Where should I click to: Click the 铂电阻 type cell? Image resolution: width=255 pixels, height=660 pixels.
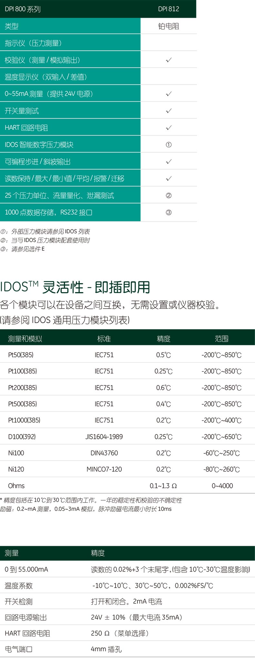tap(168, 26)
